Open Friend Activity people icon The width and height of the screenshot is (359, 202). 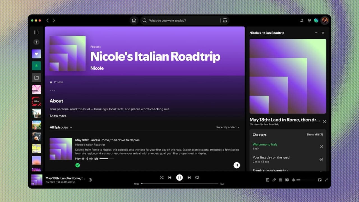[x=309, y=20]
